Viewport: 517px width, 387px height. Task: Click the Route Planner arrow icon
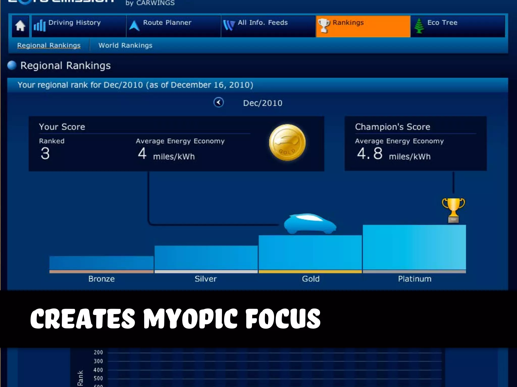[134, 25]
